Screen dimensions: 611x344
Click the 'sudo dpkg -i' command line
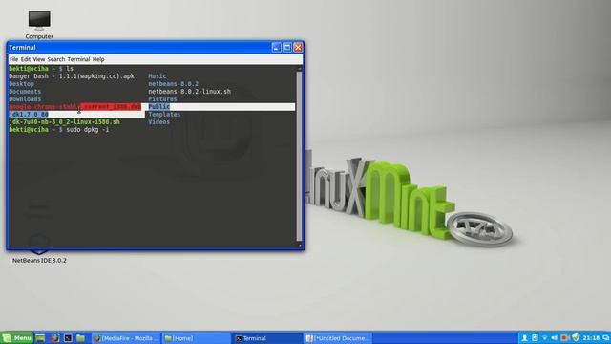(88, 130)
